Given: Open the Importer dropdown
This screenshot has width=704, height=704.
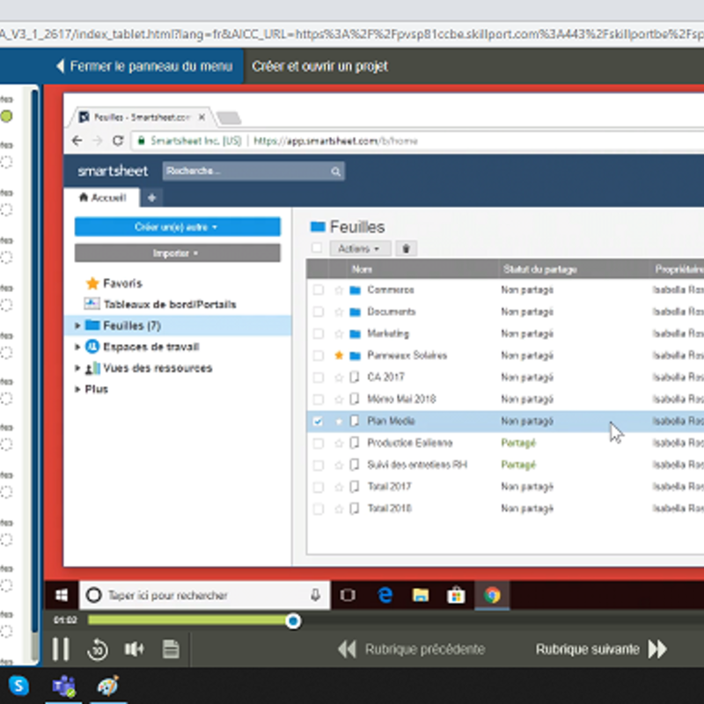Looking at the screenshot, I should coord(178,253).
